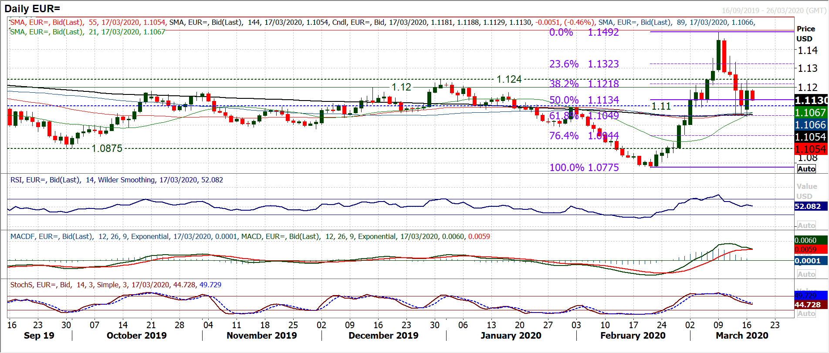
Task: Click the Auto scale button on price panel
Action: pos(806,169)
